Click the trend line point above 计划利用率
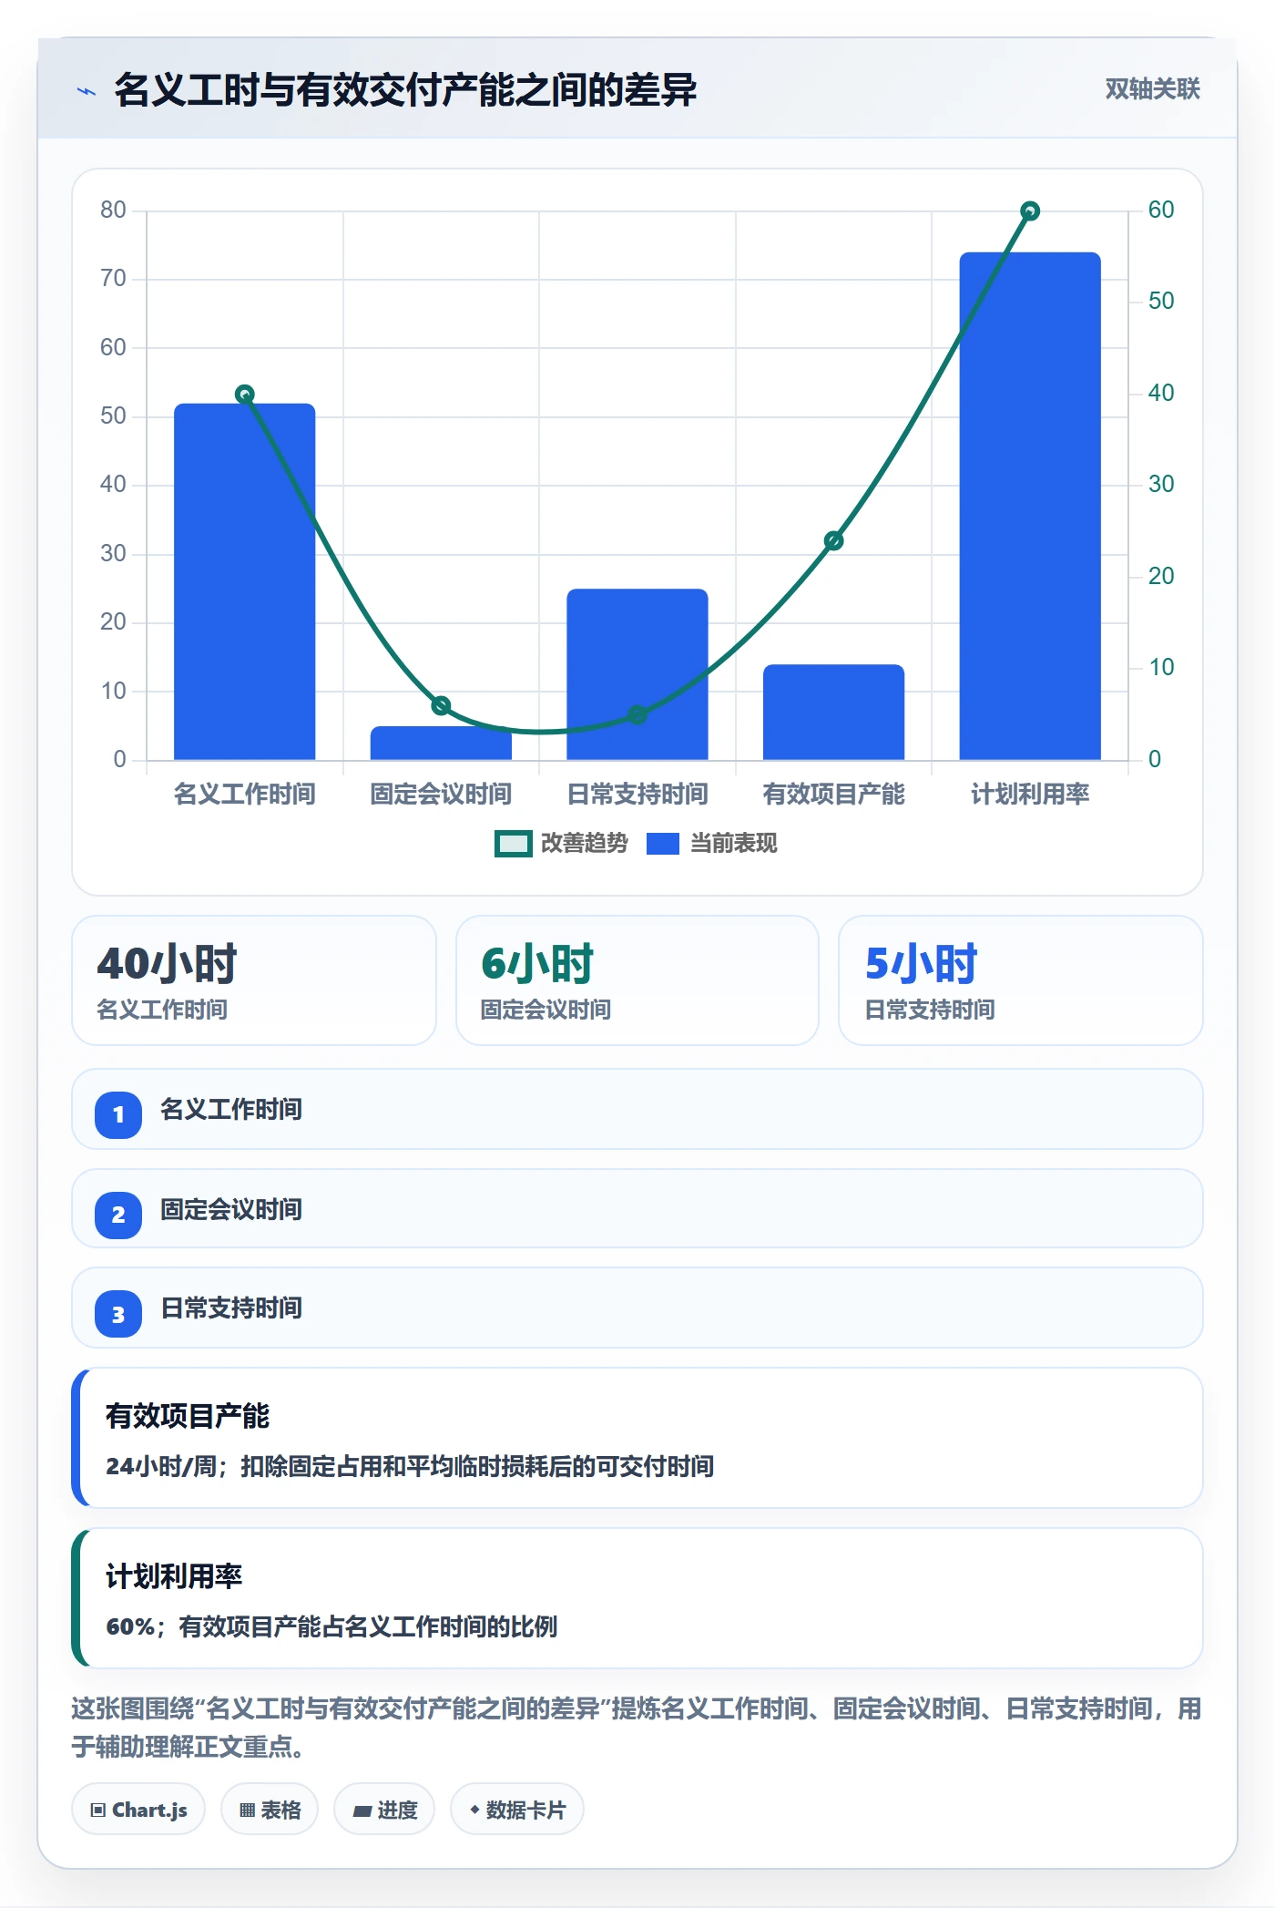The width and height of the screenshot is (1275, 1908). click(1030, 211)
